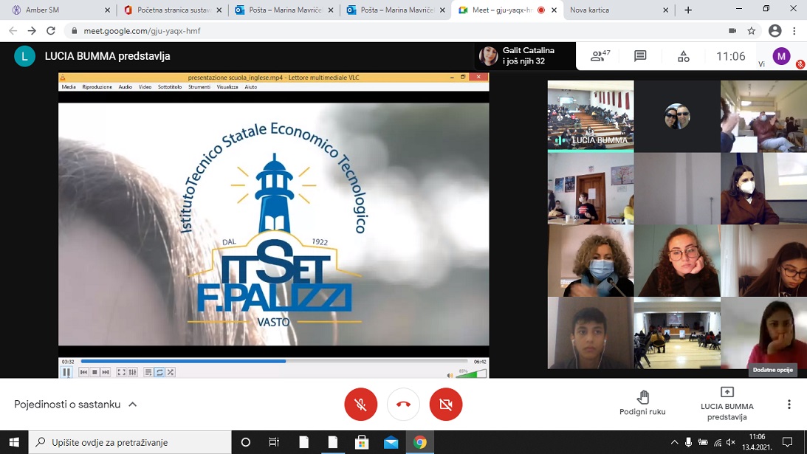Viewport: 807px width, 454px height.
Task: Open Cortana circle icon on taskbar
Action: coord(246,442)
